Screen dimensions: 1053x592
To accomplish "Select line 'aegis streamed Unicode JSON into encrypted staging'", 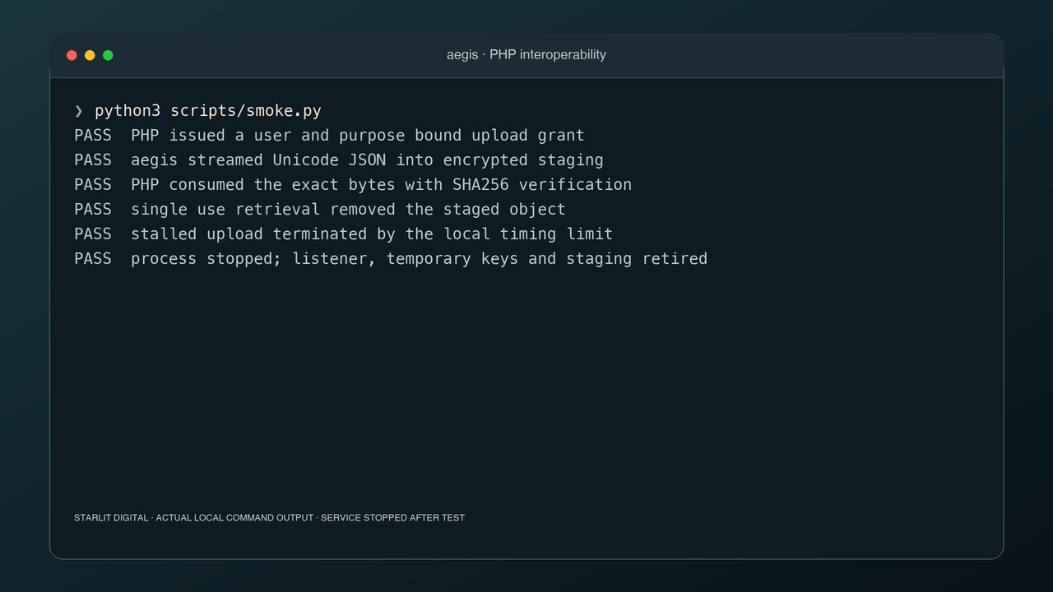I will coord(367,160).
